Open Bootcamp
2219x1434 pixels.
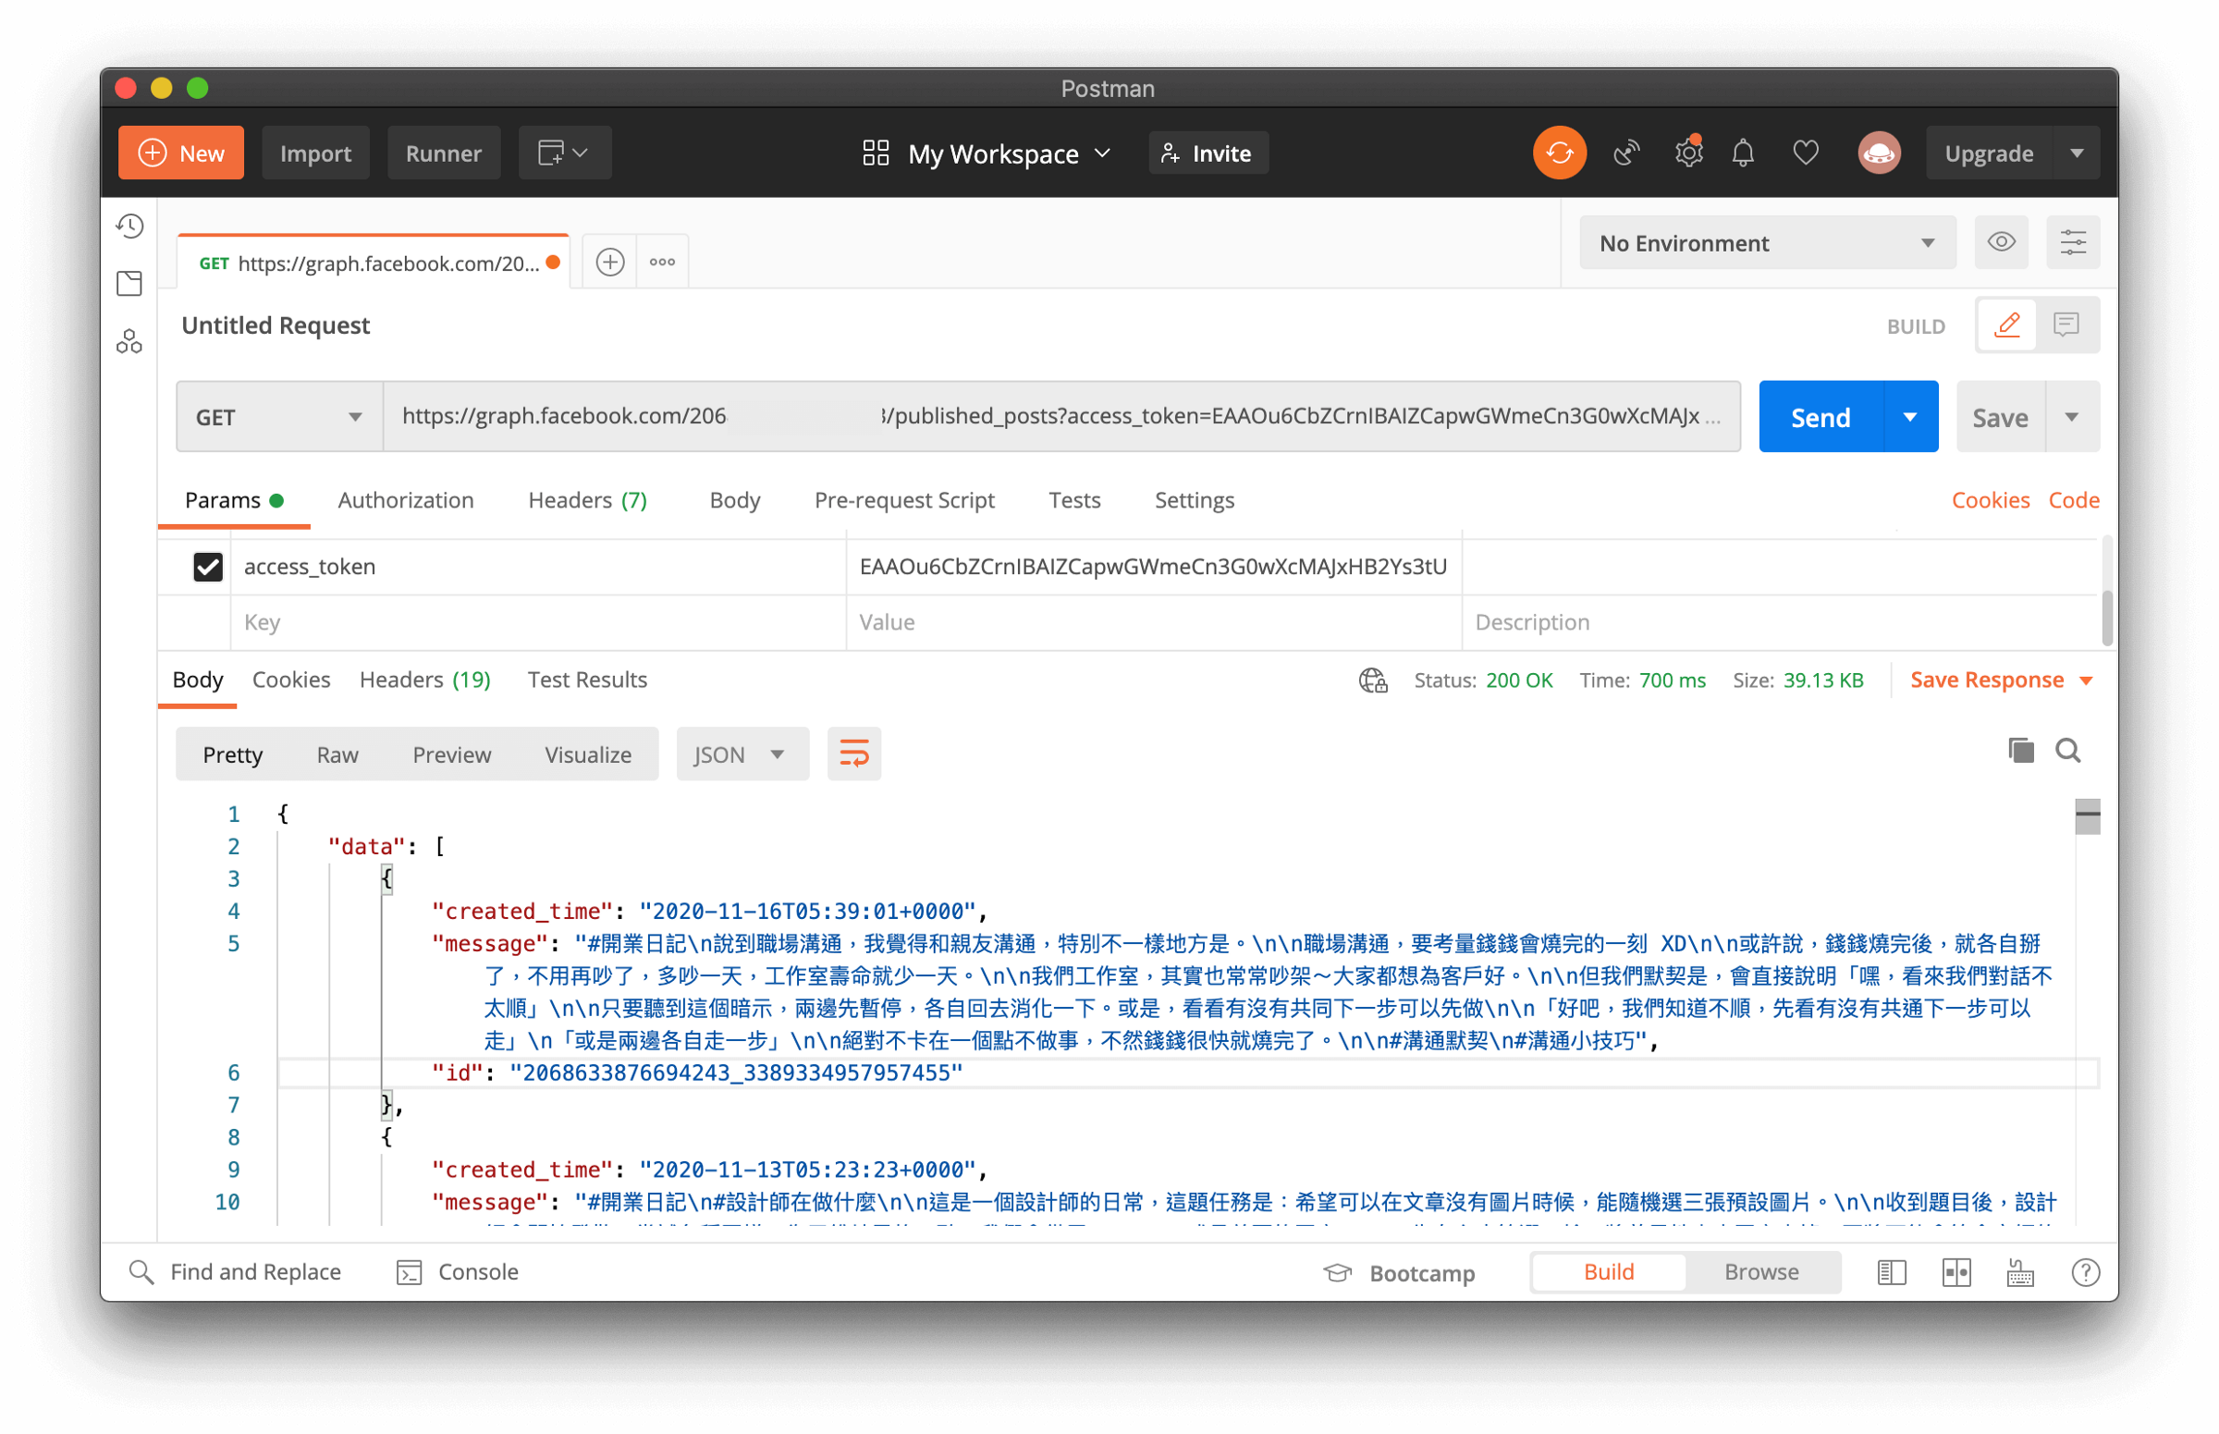click(x=1400, y=1273)
